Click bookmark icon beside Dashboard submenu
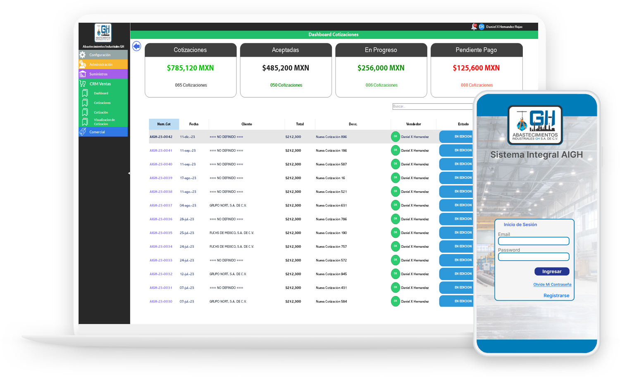Screen dimensions: 620x377 85,93
